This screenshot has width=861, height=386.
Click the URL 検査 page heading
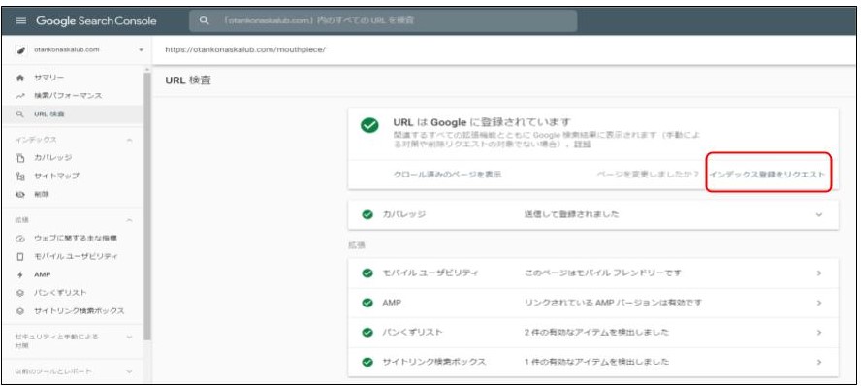[188, 80]
